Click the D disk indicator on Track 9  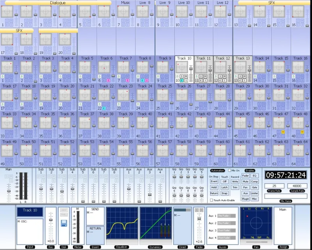point(158,76)
